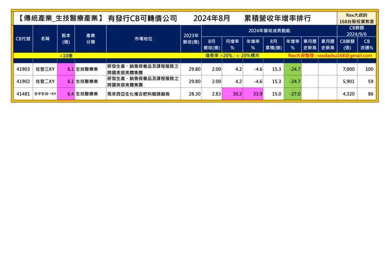Click the 股本(億) column header
Viewport: 385px width, 272px height.
(66, 38)
